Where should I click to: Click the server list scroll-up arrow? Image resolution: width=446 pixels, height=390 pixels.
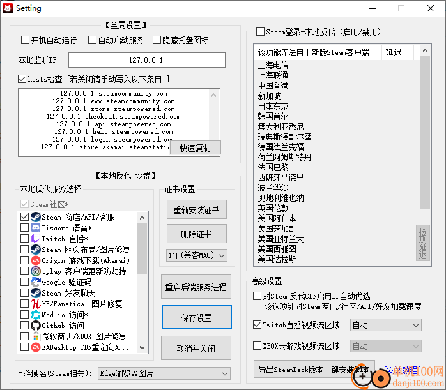point(425,50)
